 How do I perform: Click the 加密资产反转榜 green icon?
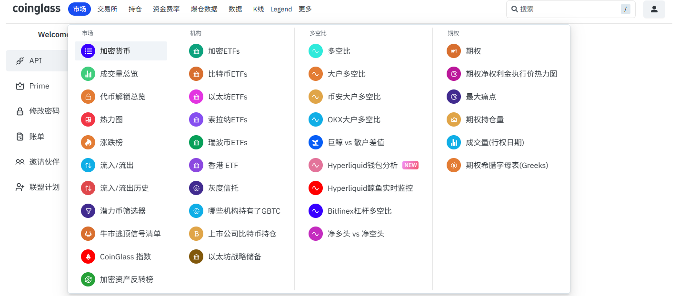tap(88, 279)
